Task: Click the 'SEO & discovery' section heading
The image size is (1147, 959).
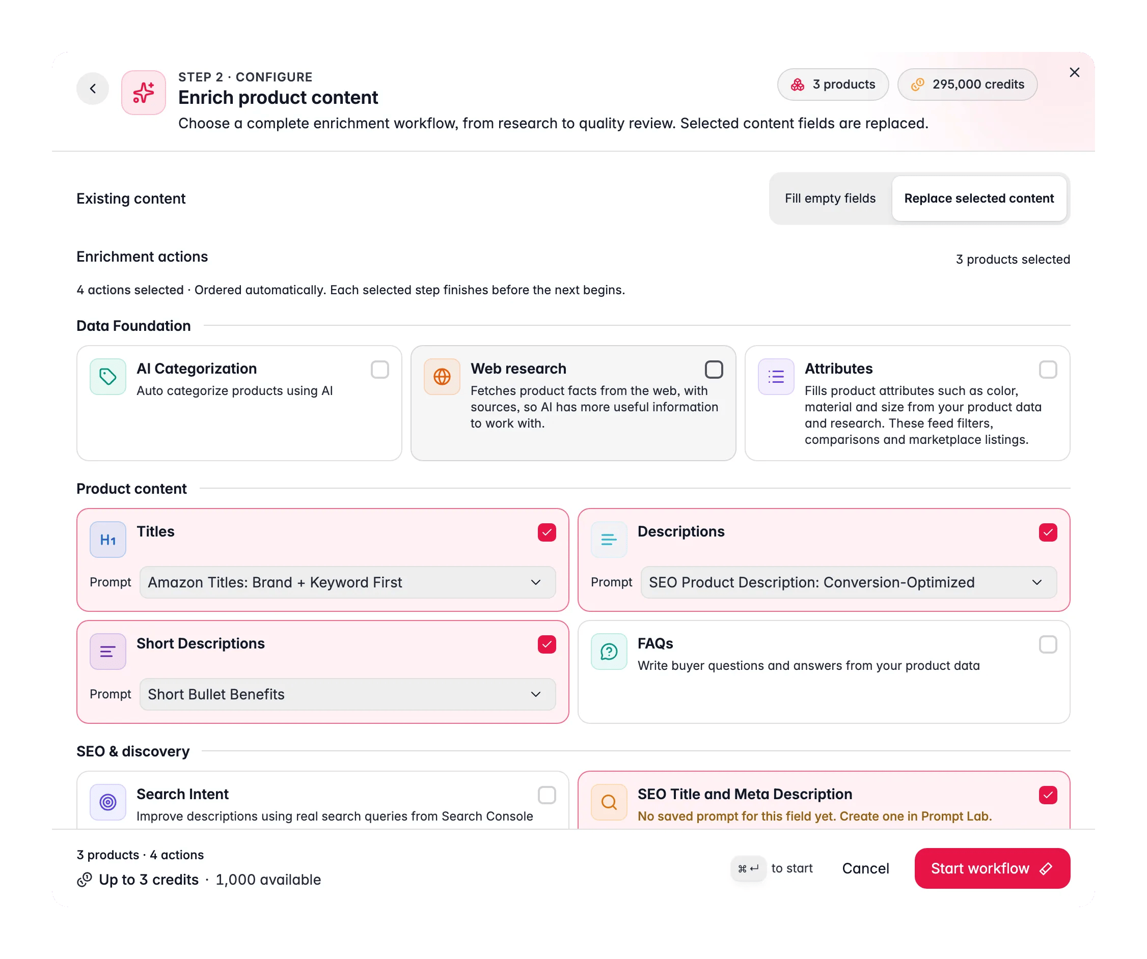Action: [133, 752]
